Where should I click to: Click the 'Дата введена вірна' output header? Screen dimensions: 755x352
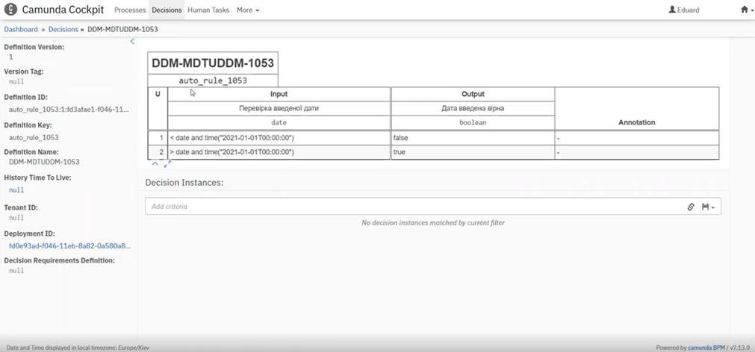[473, 108]
